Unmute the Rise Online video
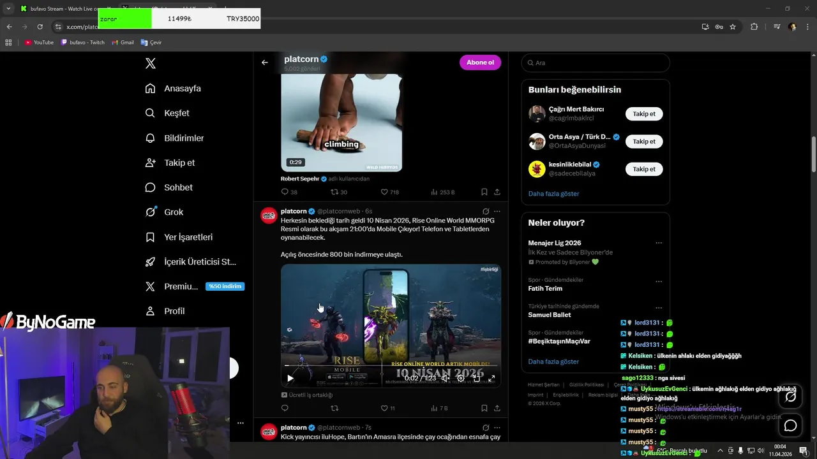This screenshot has height=459, width=817. (446, 378)
